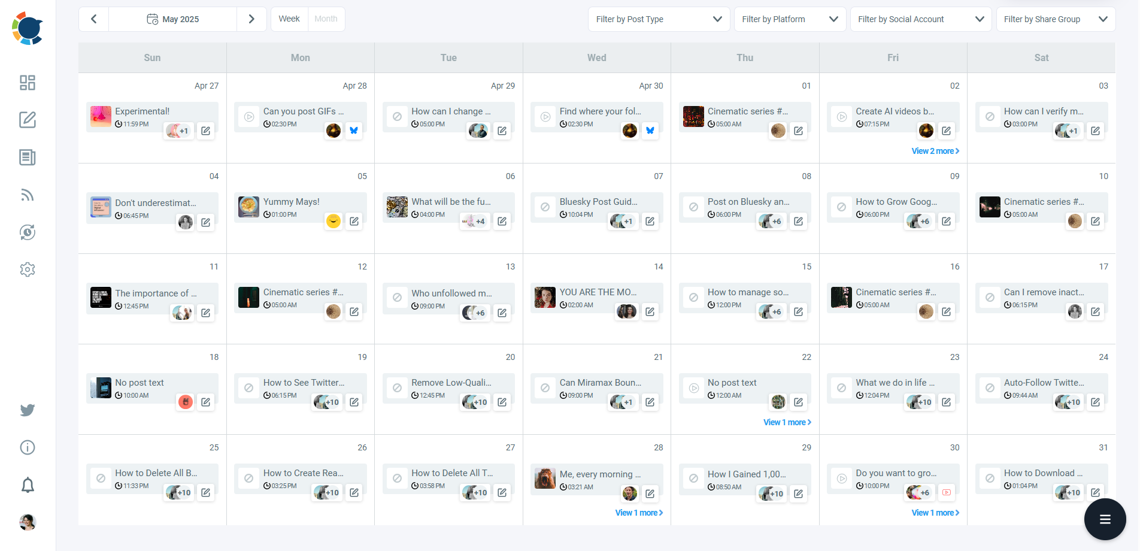The height and width of the screenshot is (551, 1140).
Task: Open the Filter by Post Type dropdown
Action: (658, 19)
